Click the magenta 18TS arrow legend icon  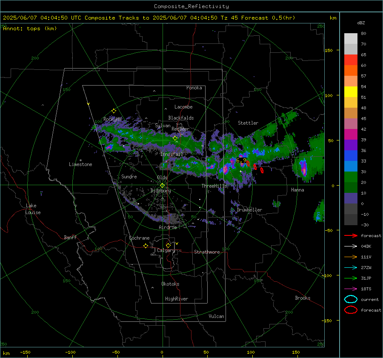coord(351,289)
